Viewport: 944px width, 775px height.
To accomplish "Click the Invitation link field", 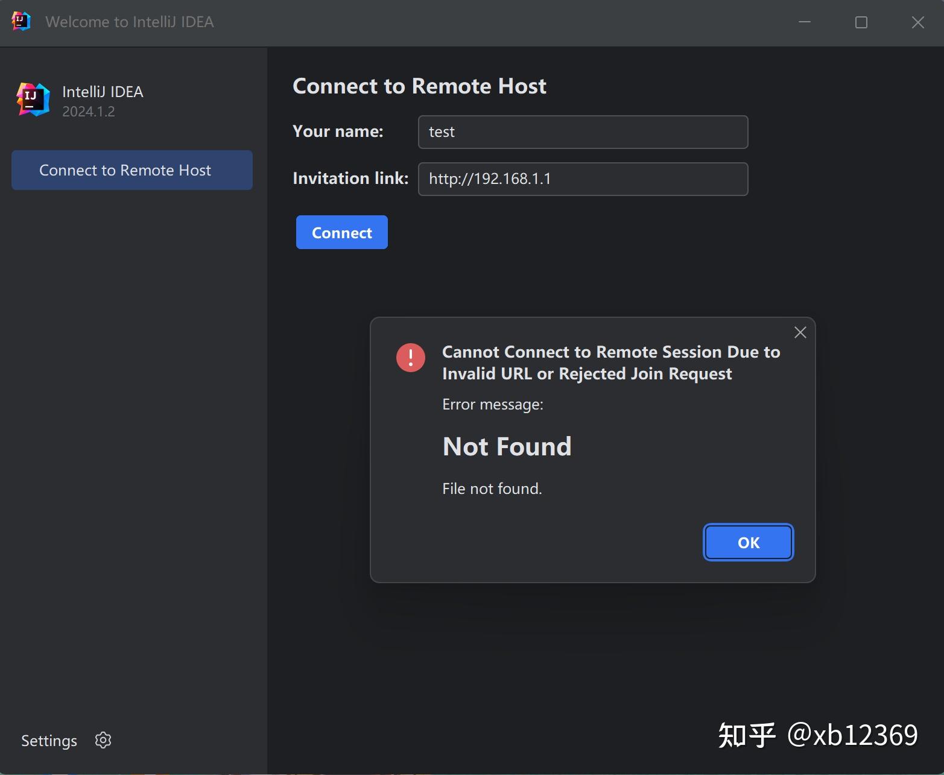I will pos(582,179).
